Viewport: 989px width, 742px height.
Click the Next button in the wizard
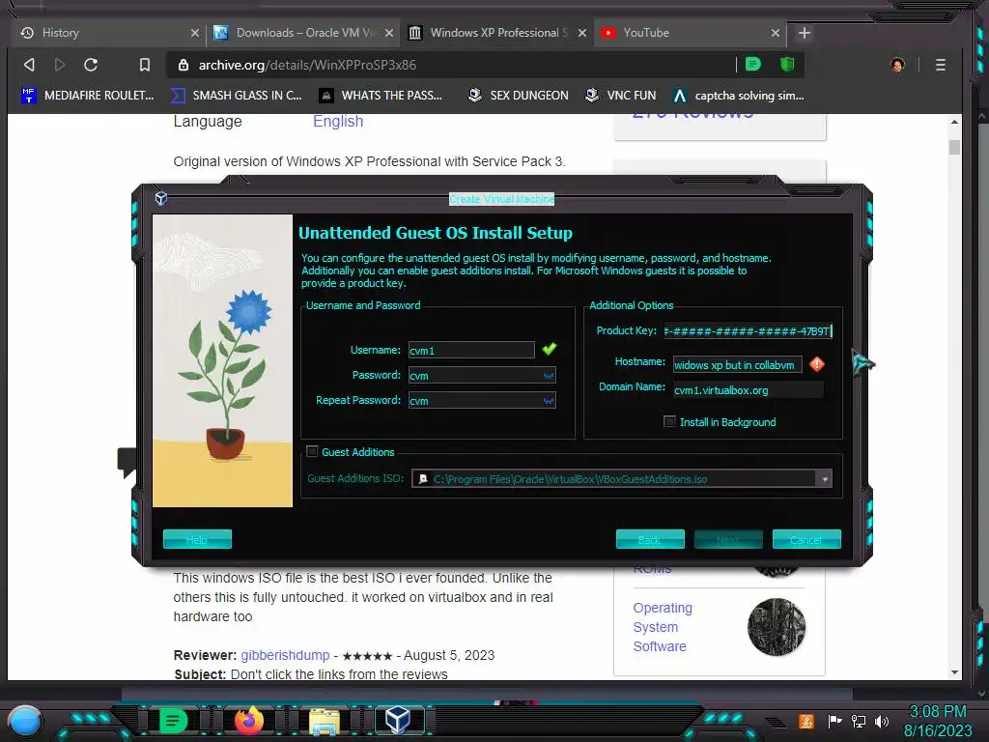pos(728,539)
